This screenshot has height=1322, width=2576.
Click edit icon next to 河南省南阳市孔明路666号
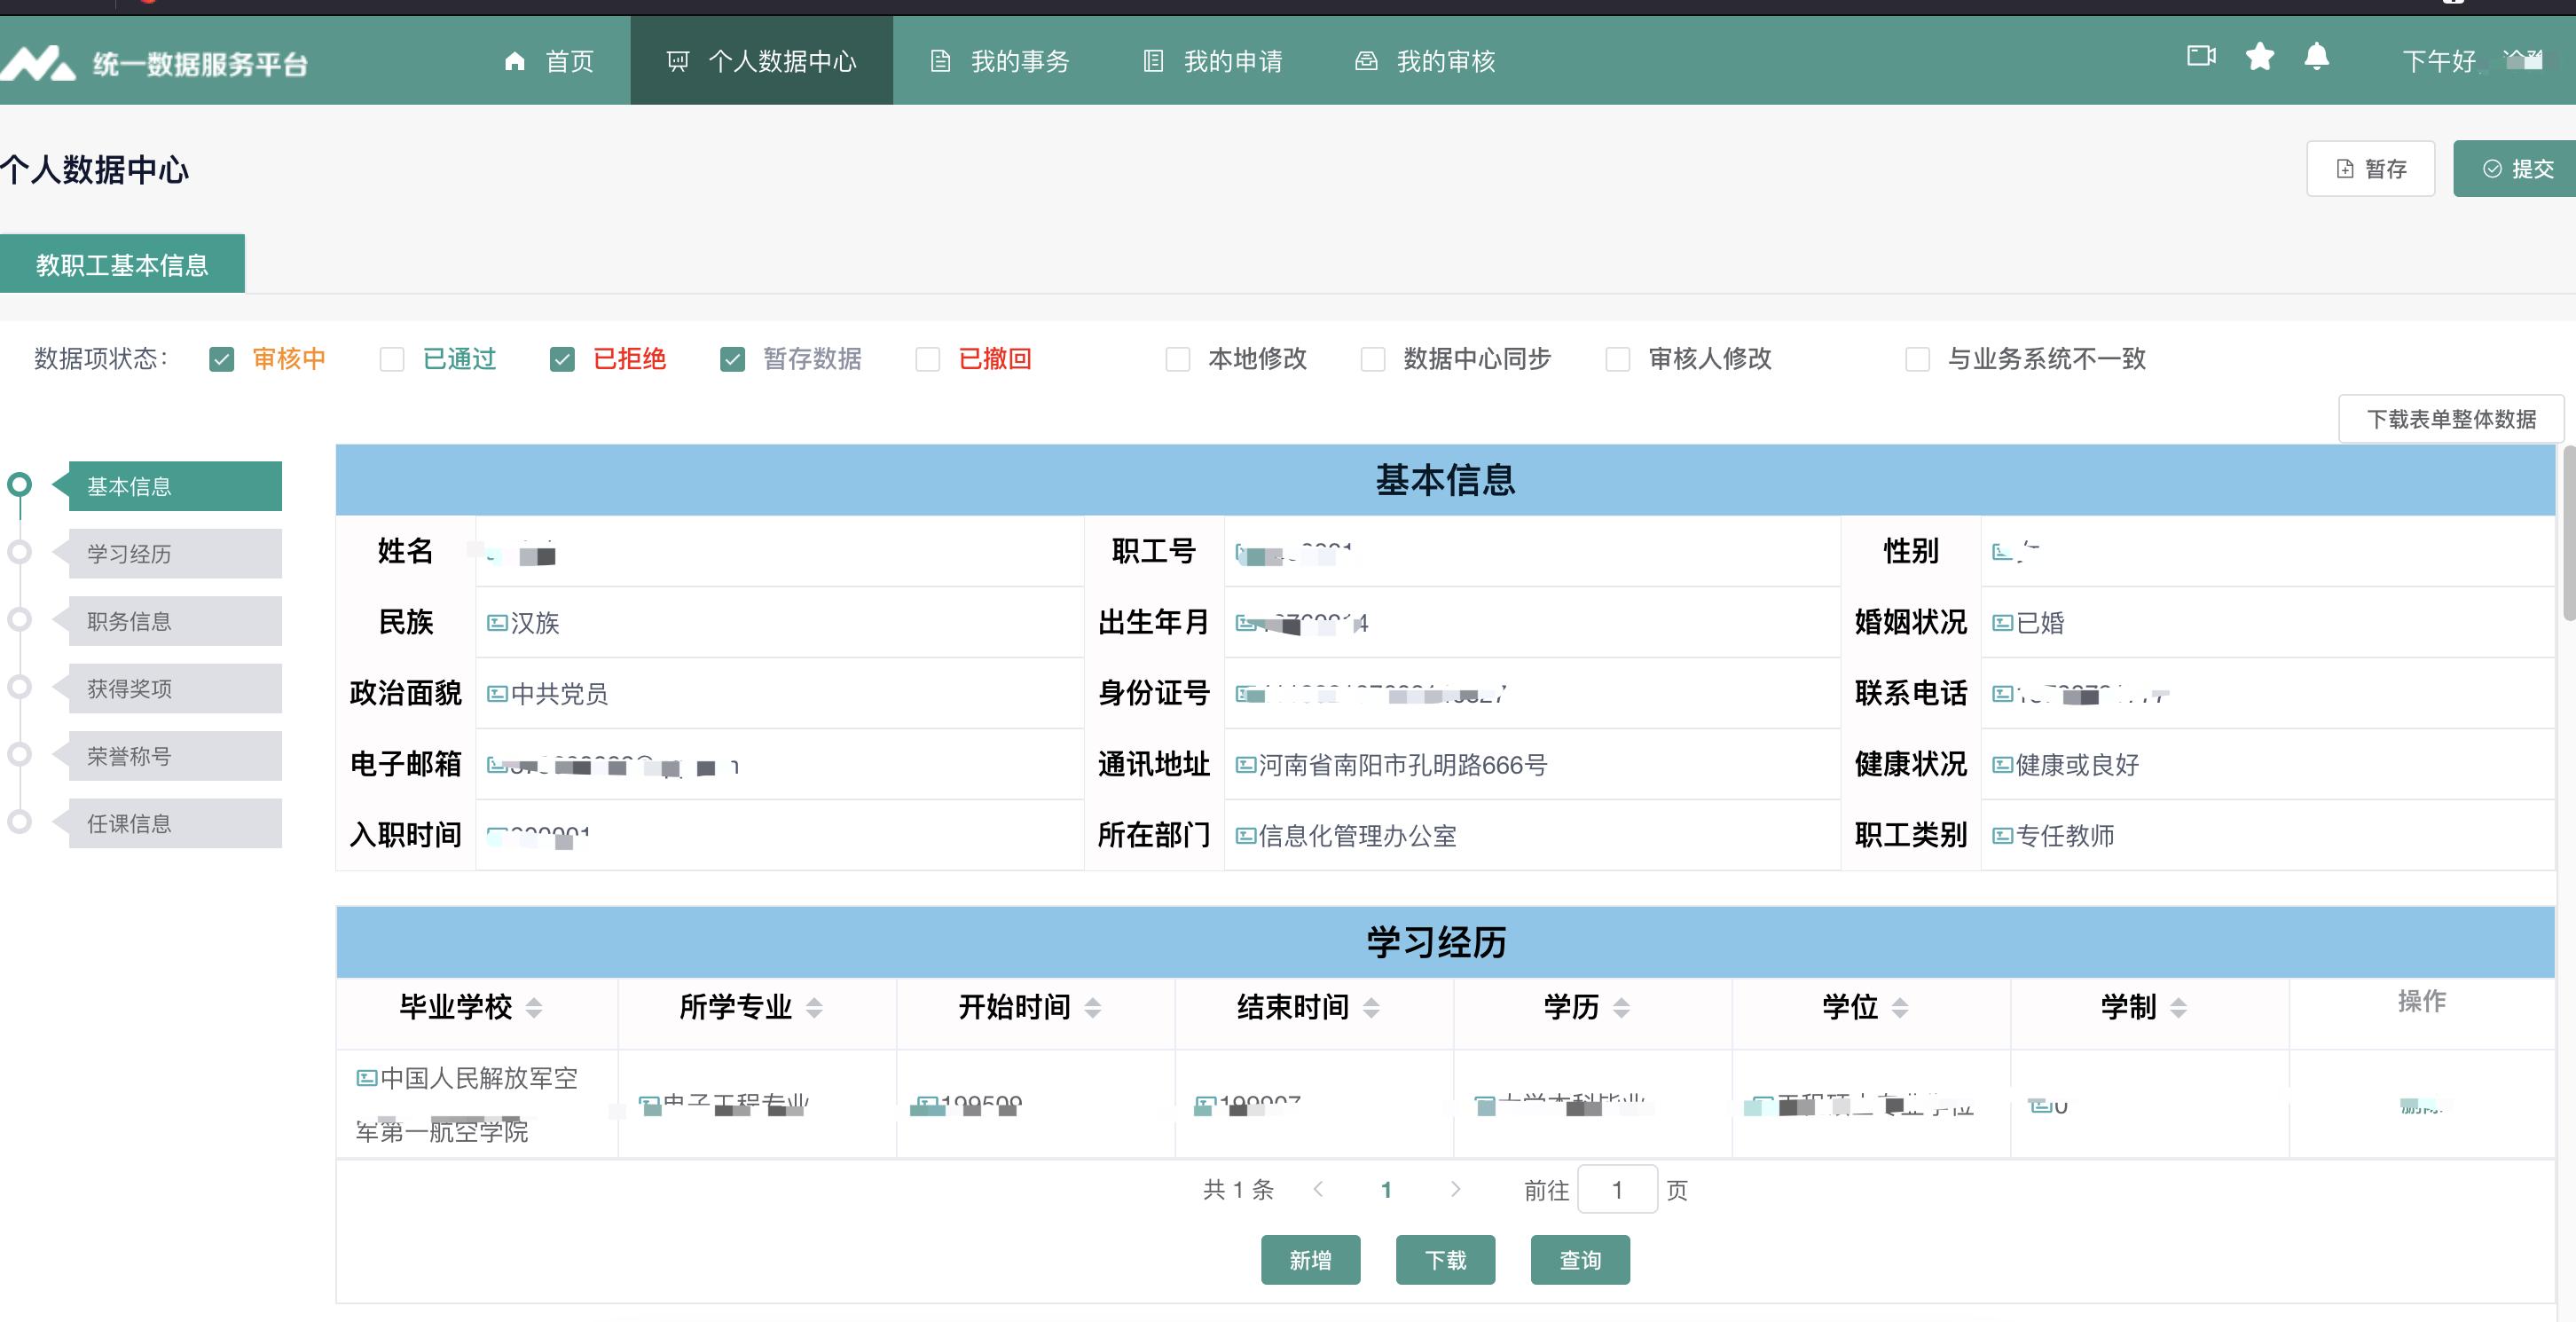[x=1246, y=765]
